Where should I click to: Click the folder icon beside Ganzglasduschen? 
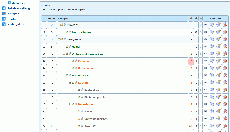click(79, 118)
